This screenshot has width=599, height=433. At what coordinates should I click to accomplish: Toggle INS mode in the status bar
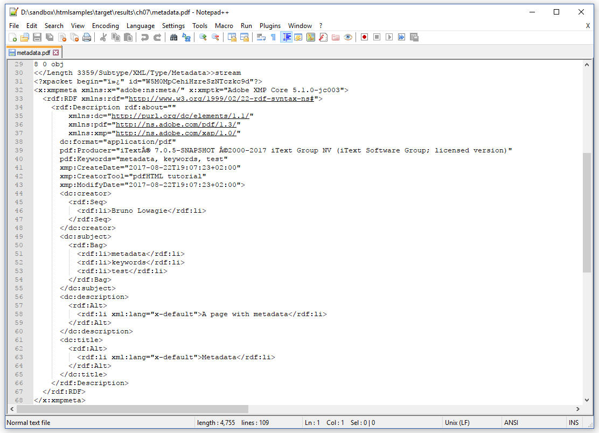(574, 423)
